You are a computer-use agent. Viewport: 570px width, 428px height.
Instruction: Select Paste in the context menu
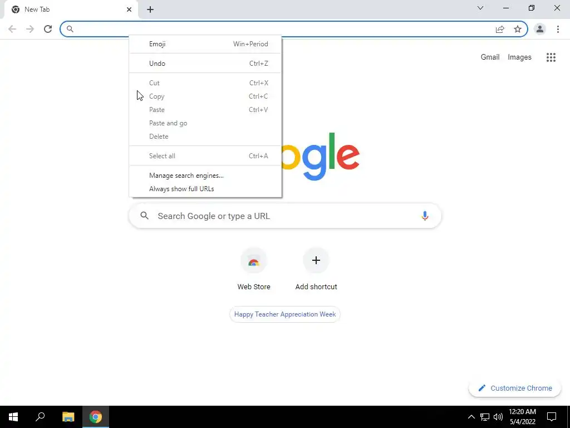coord(205,110)
